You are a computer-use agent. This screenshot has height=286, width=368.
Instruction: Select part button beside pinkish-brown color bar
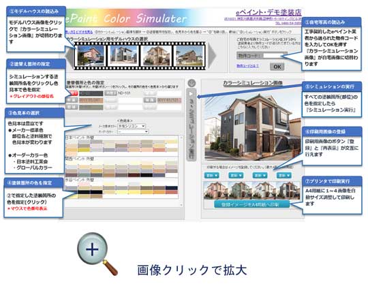(150, 100)
